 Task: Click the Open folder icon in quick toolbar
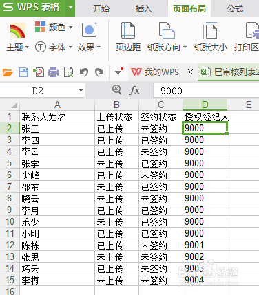click(8, 72)
